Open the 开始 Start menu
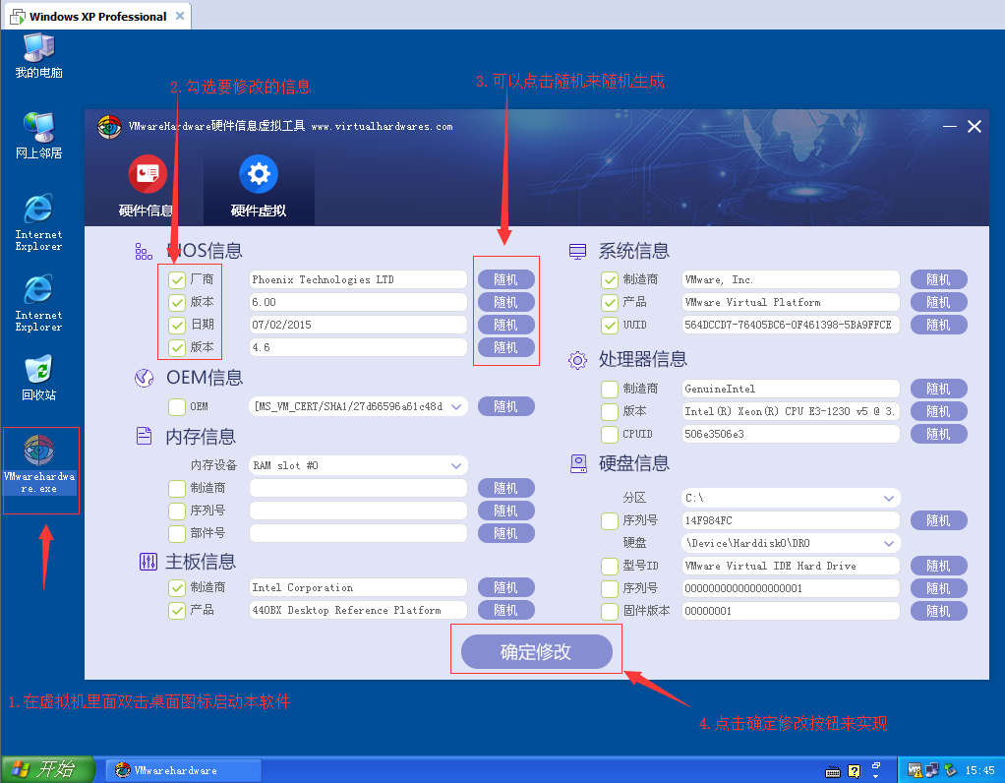1005x783 pixels. coord(47,769)
